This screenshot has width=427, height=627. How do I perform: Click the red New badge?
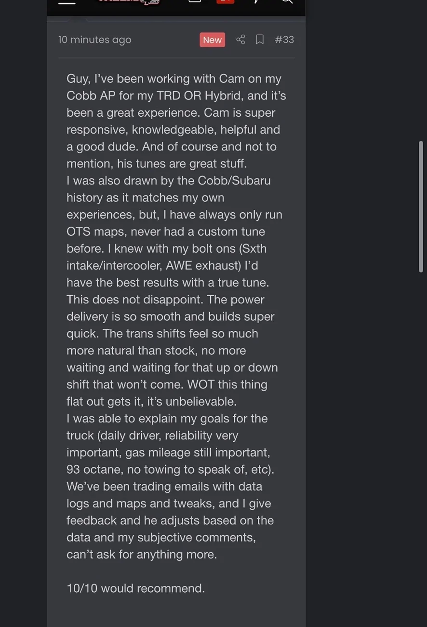212,40
